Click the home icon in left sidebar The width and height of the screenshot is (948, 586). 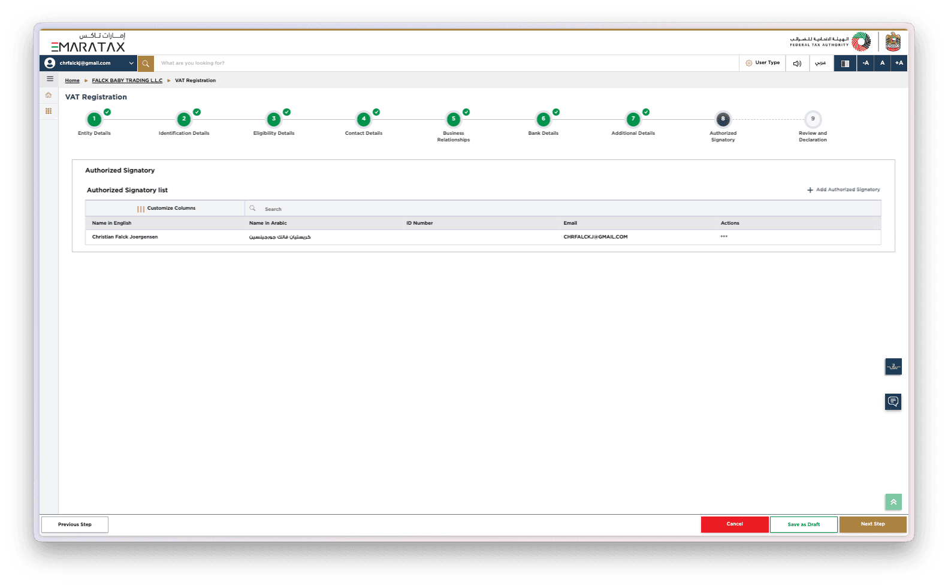coord(49,95)
